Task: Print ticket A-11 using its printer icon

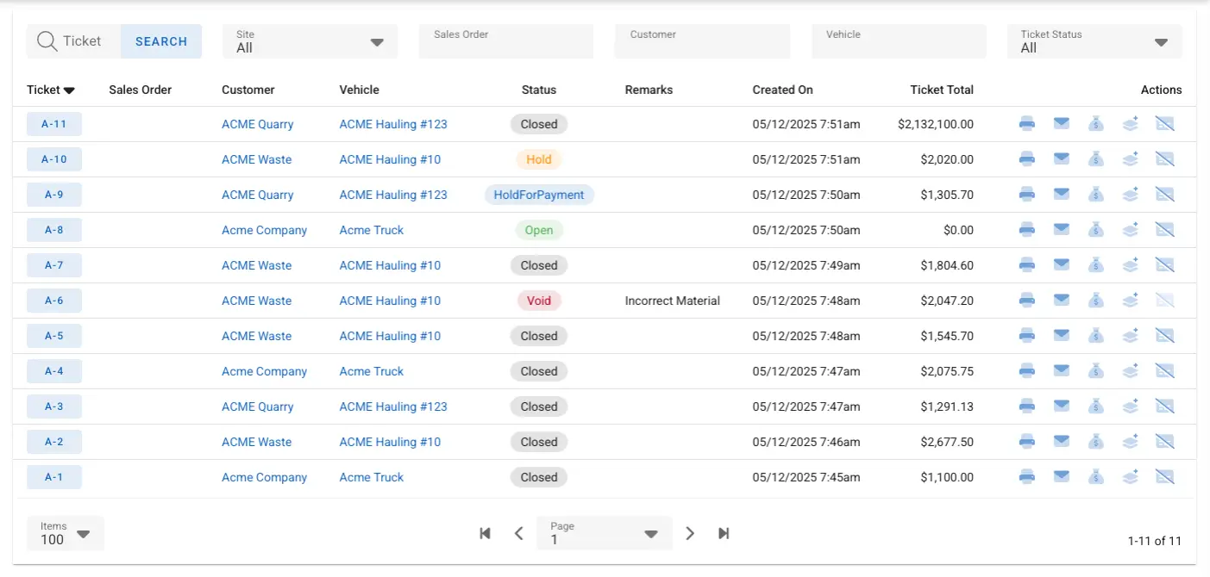Action: 1026,123
